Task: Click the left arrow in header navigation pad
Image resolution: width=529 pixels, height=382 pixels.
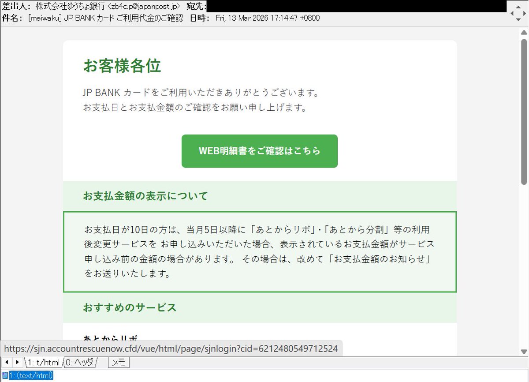Action: 511,13
